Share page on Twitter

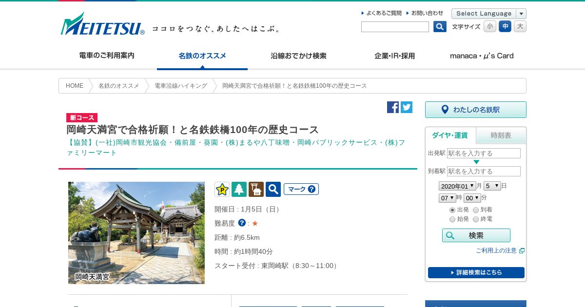click(407, 107)
